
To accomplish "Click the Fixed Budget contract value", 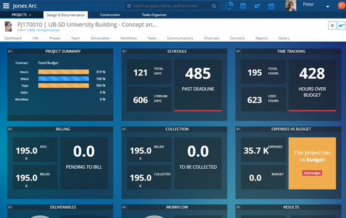I will click(x=48, y=63).
